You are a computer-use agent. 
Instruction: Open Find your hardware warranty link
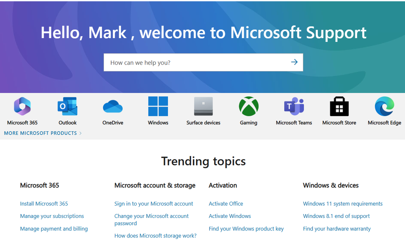pyautogui.click(x=337, y=229)
